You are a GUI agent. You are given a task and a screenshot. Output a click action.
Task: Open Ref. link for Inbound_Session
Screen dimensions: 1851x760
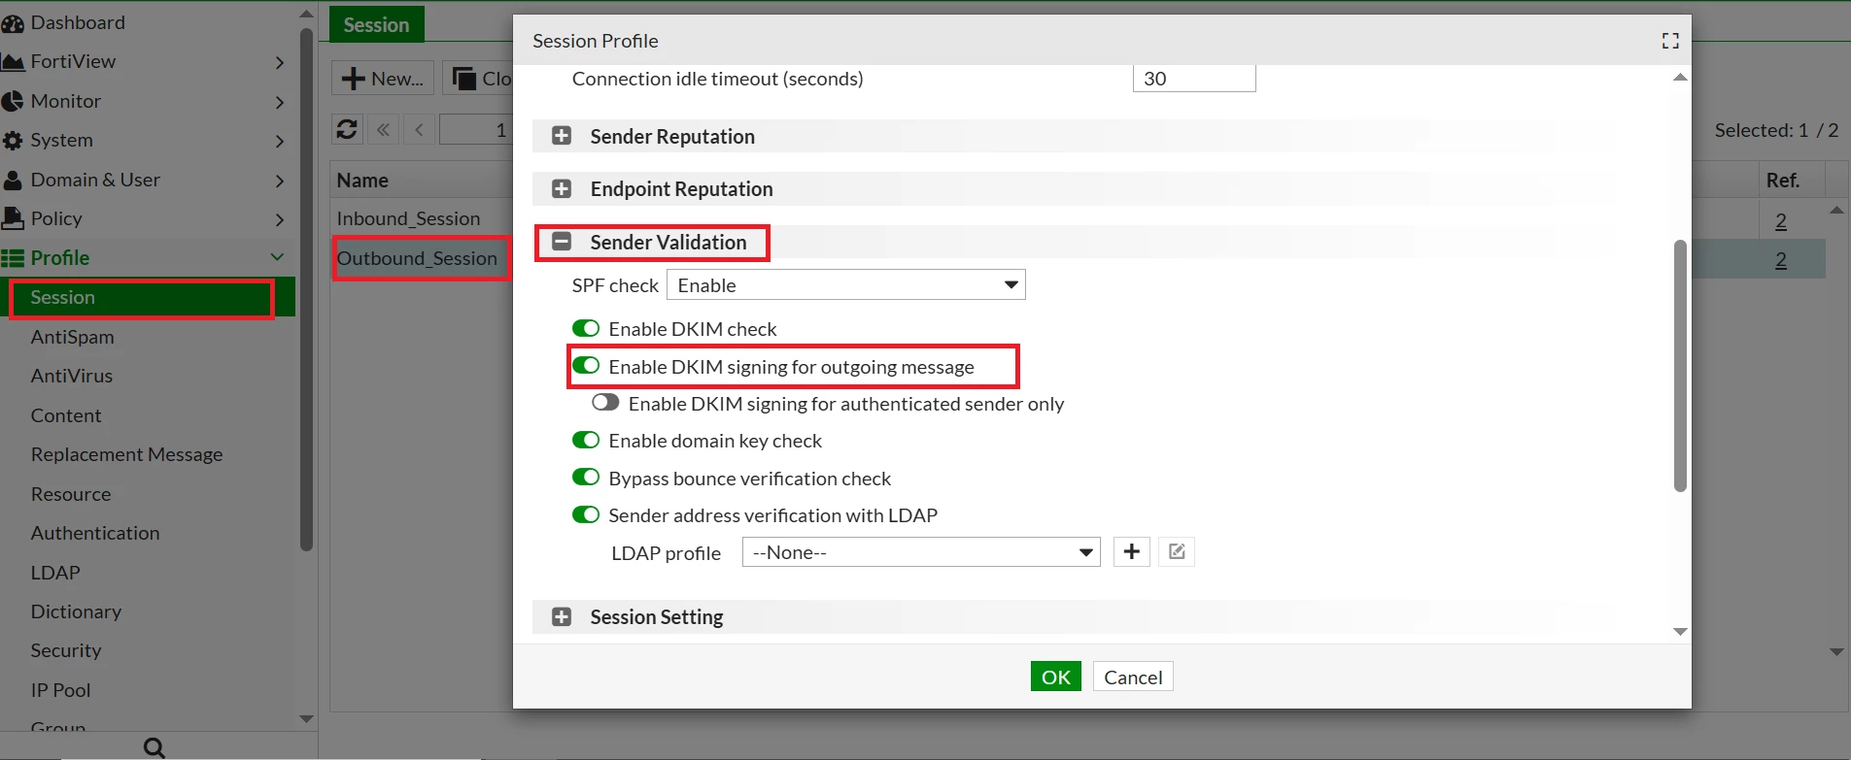click(x=1780, y=220)
